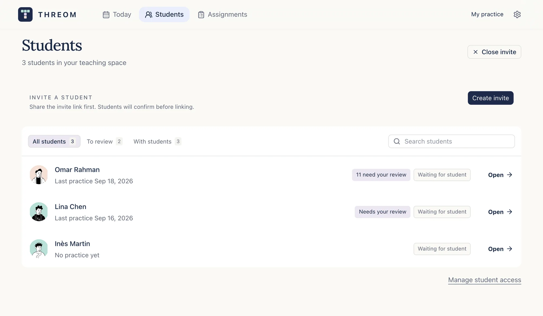Click Waiting for student badge for Omar Rahman
Viewport: 543px width, 316px height.
coord(442,175)
